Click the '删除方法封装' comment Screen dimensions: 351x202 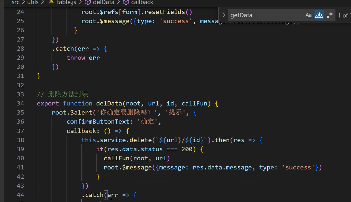(x=68, y=94)
